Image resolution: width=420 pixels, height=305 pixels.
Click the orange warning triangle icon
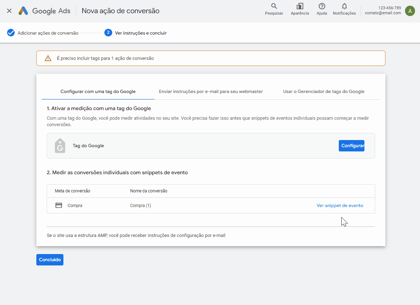(48, 58)
